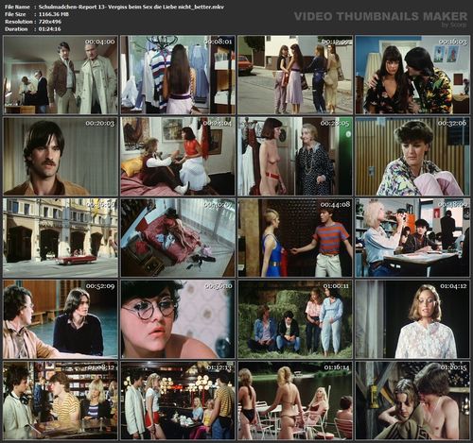This screenshot has height=443, width=473.
Task: Select the classroom frame near 00:48
Action: (x=412, y=238)
